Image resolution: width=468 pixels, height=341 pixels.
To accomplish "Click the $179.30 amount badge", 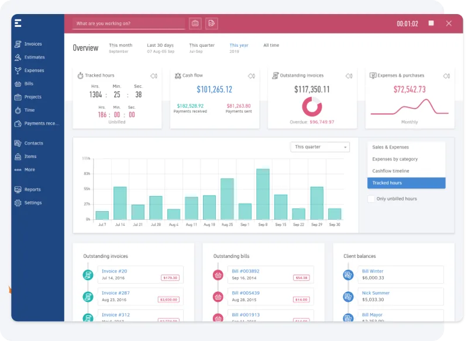I will pos(170,278).
